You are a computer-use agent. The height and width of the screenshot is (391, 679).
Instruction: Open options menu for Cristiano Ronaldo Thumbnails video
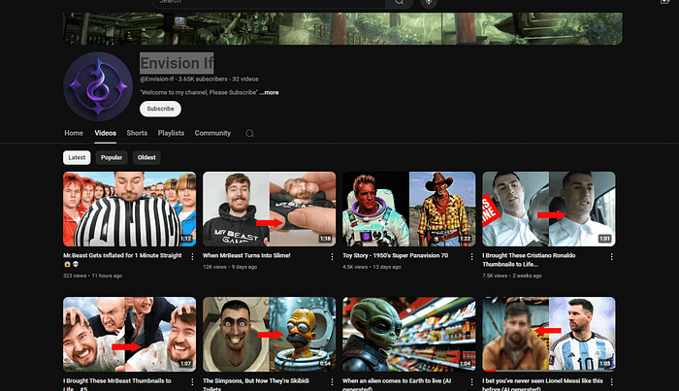coord(611,257)
